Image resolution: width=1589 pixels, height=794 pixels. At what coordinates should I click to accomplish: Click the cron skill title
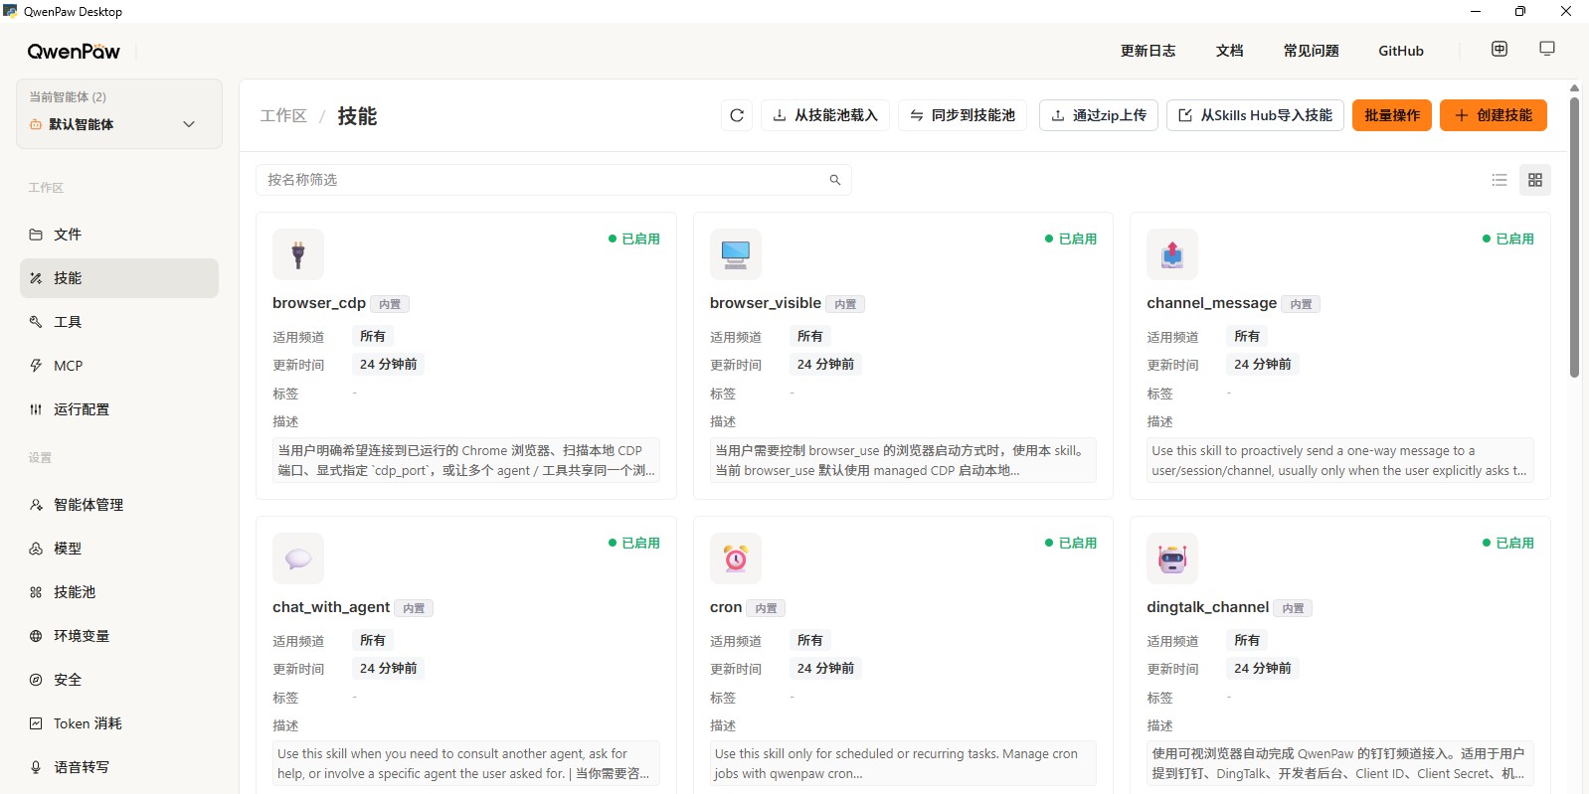pos(726,607)
